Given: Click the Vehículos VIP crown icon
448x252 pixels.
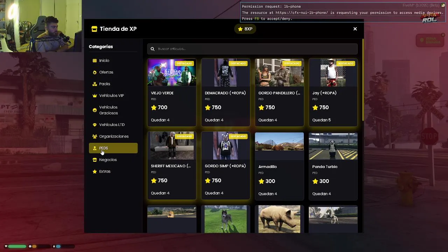Looking at the screenshot, I should pyautogui.click(x=94, y=96).
